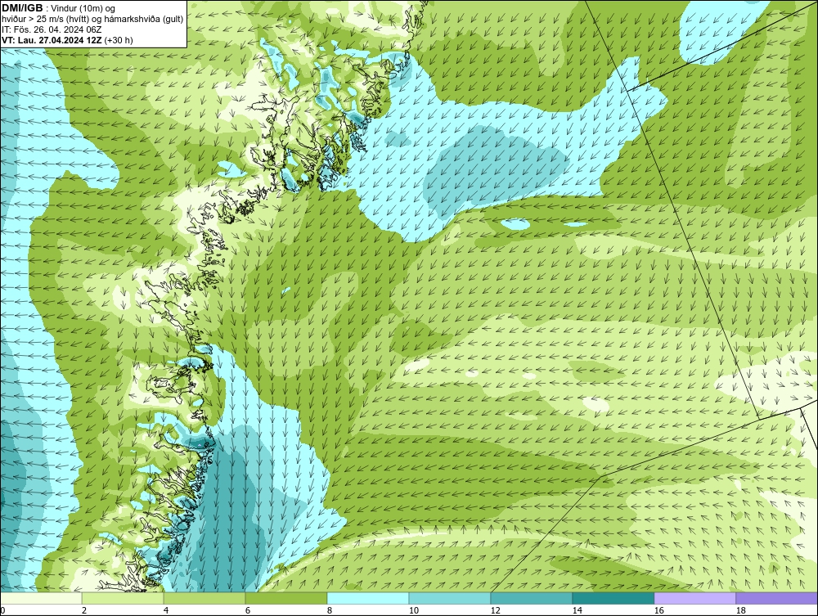Click the legend label 8
Viewport: 818px width, 616px height.
tap(329, 610)
